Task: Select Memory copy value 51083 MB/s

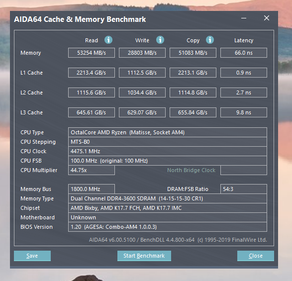Action: pyautogui.click(x=193, y=53)
